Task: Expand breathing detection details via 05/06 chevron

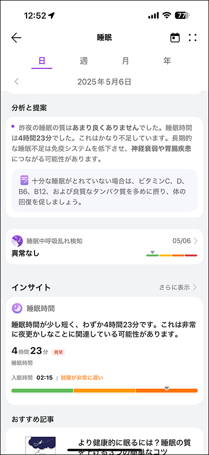Action: click(x=196, y=241)
